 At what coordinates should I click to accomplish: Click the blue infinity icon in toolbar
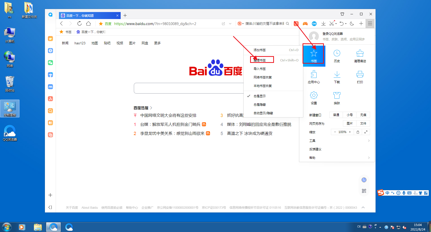click(314, 24)
